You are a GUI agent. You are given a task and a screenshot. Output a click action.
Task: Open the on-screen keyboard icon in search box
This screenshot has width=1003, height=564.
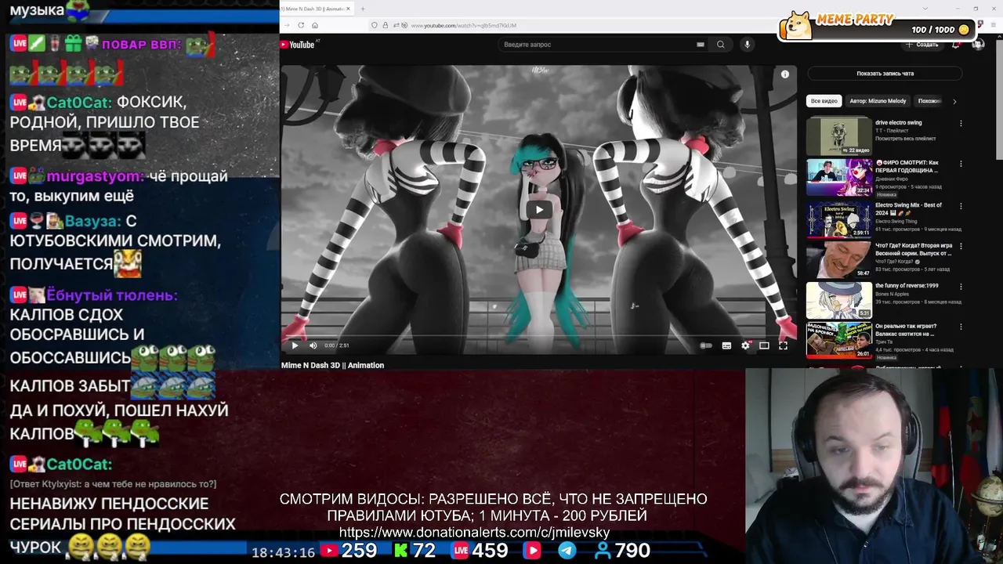(700, 45)
